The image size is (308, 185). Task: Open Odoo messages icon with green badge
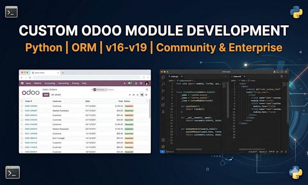(130, 83)
